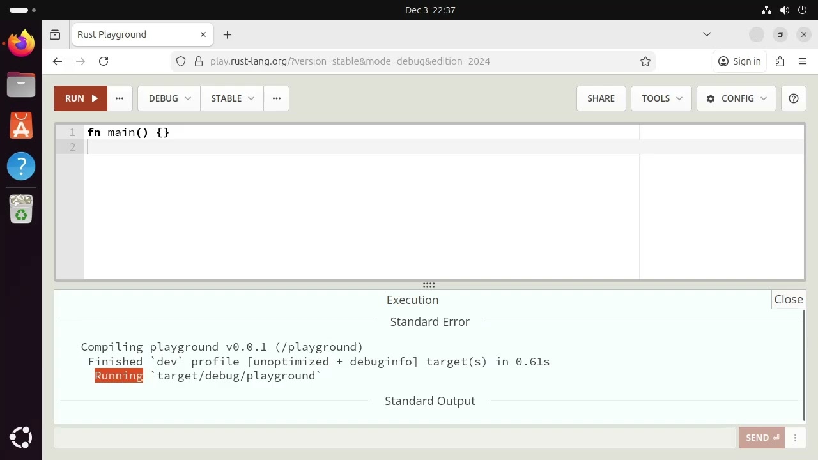View site security lock info

coord(199,61)
